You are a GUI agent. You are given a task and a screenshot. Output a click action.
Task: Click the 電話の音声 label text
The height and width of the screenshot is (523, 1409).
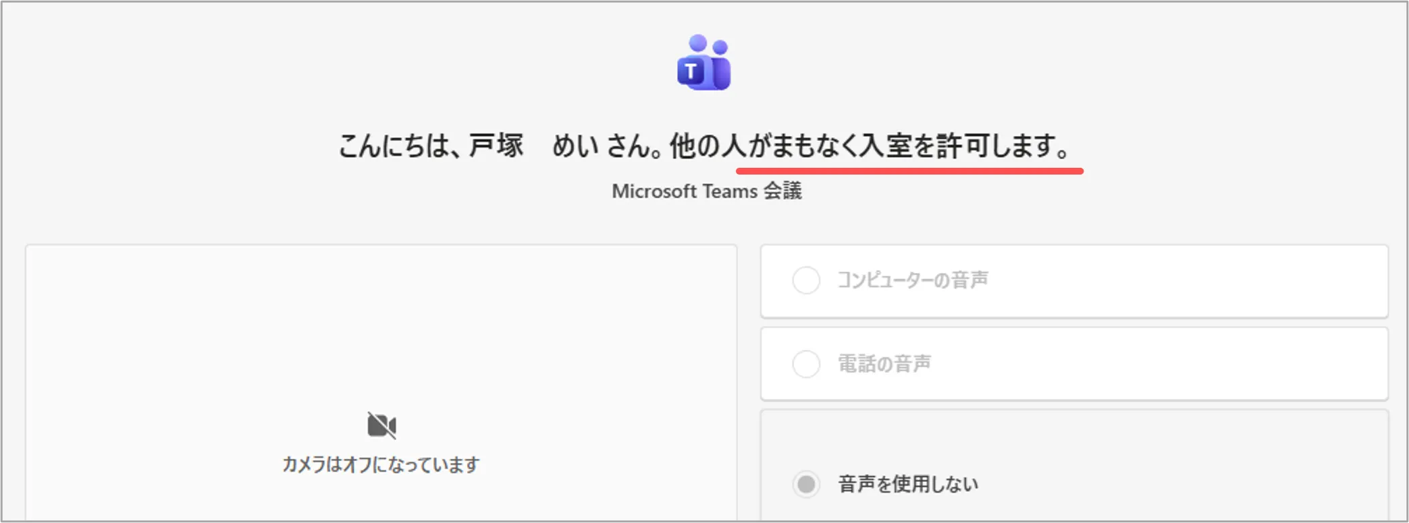(884, 364)
